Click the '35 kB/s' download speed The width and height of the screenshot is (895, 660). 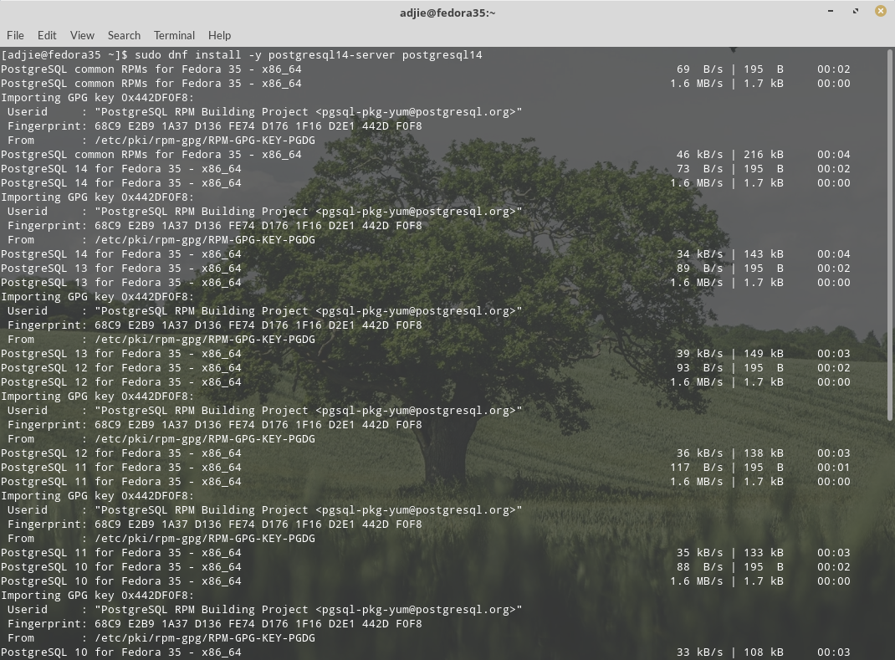(700, 553)
